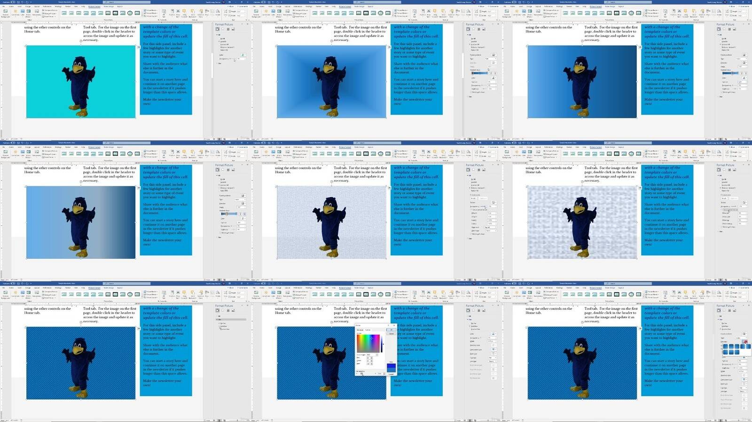Click Bring Forward in the radial-gradient picture window

(435, 13)
